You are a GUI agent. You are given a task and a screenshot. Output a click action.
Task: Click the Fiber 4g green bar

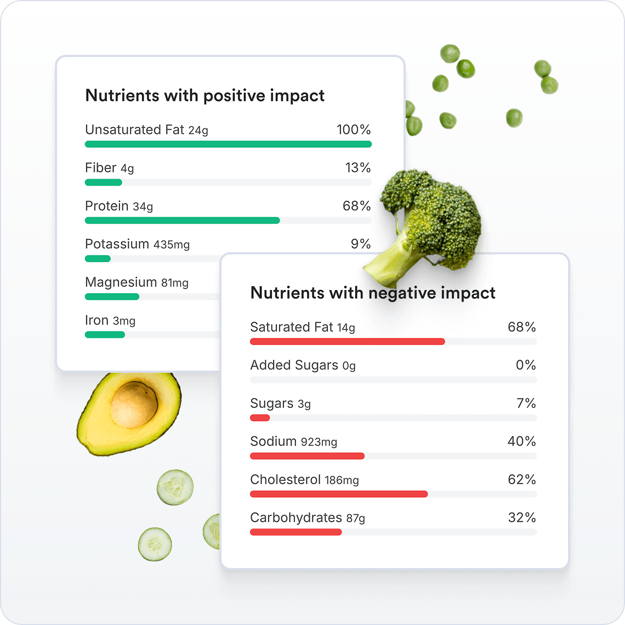(x=104, y=183)
